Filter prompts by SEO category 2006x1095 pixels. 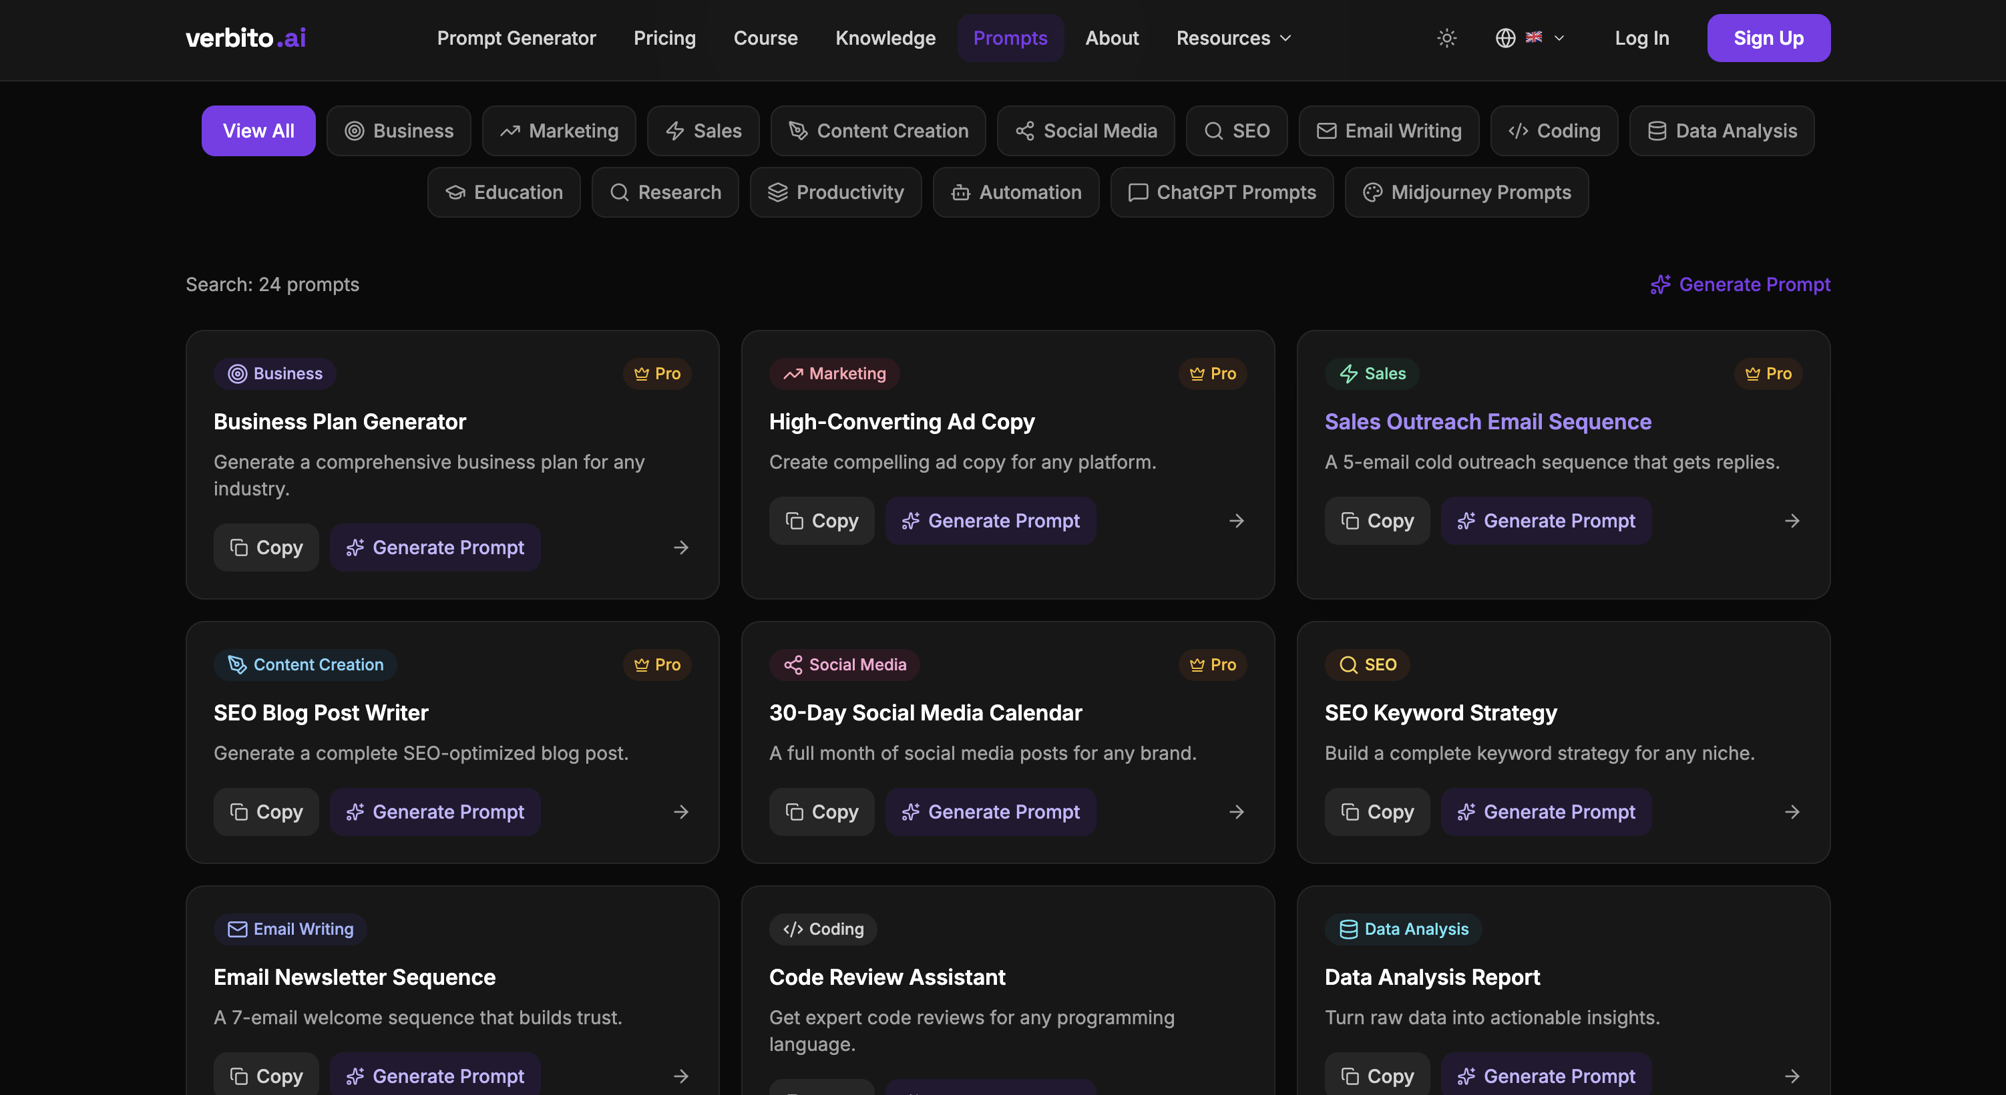coord(1237,131)
